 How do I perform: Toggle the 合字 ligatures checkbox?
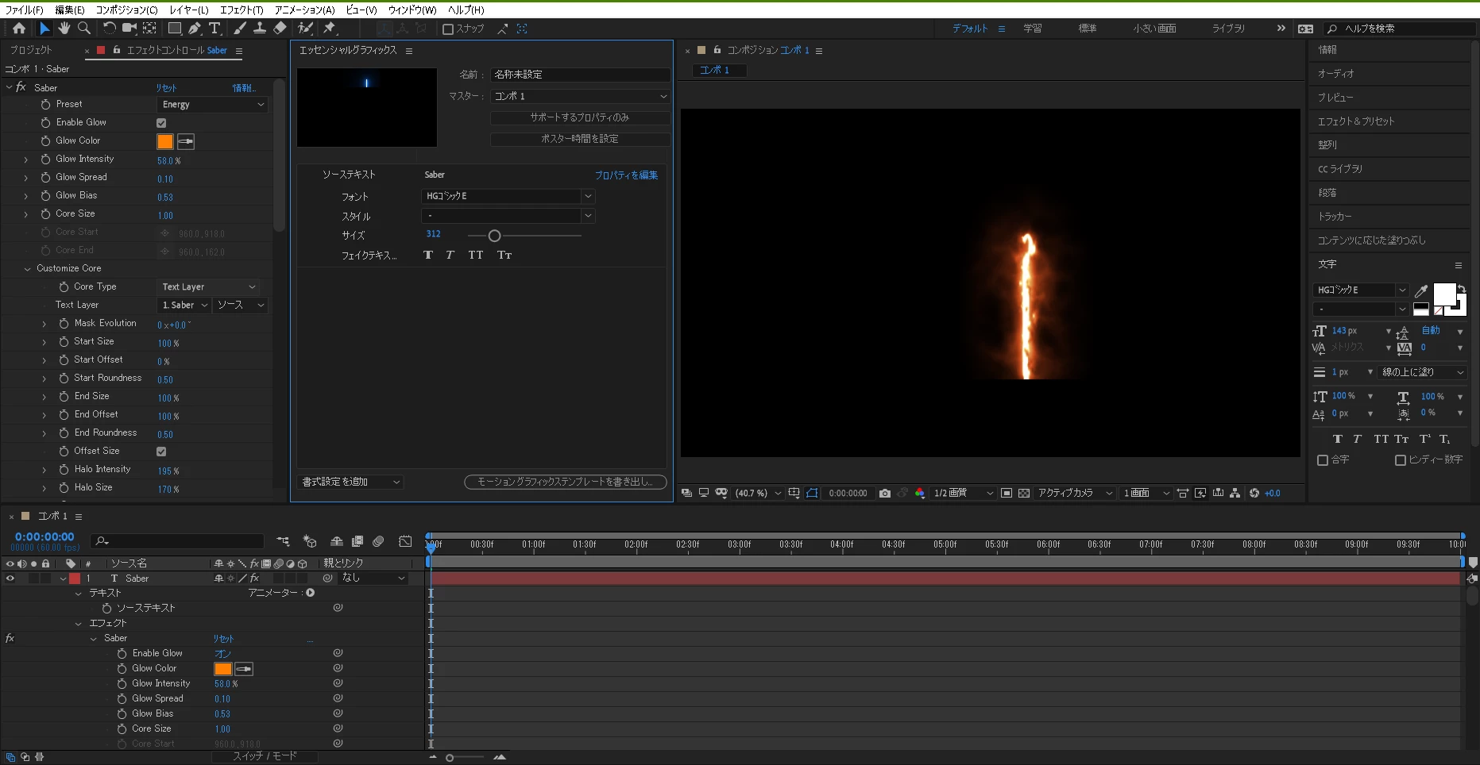[1323, 460]
